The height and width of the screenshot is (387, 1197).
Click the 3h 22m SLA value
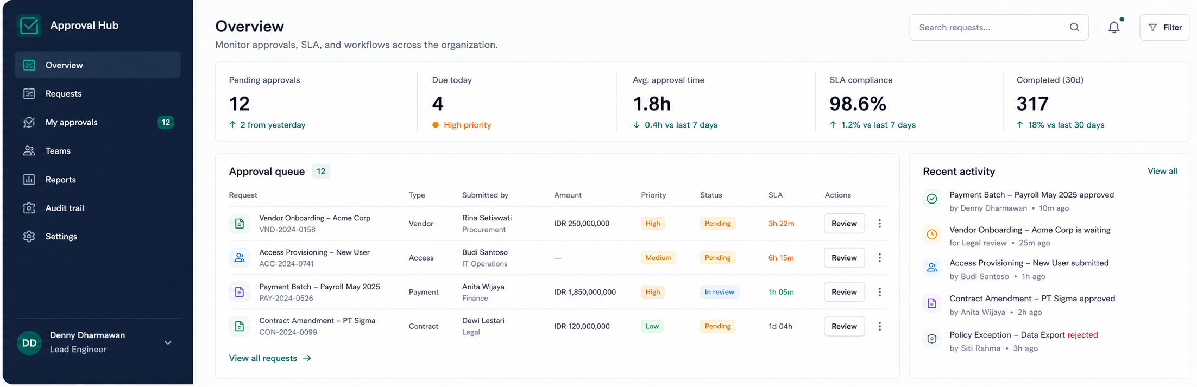click(781, 224)
